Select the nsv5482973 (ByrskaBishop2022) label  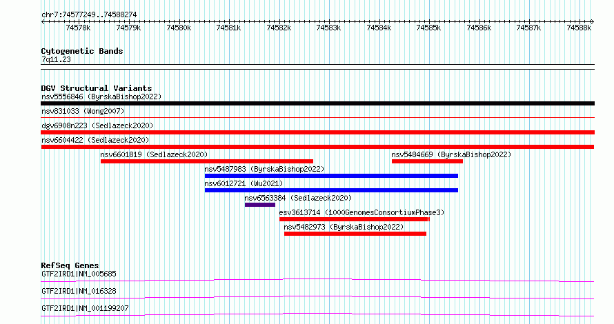(344, 227)
